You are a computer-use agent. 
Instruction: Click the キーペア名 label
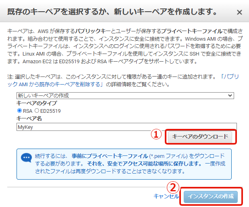[29, 118]
